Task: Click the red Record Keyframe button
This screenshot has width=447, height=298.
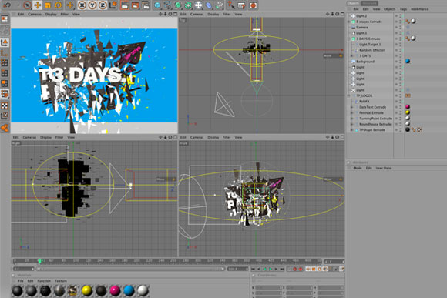Action: 294,269
